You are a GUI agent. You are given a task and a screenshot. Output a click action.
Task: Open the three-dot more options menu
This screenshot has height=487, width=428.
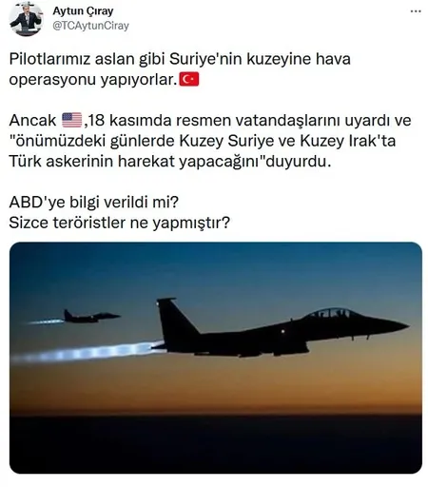pos(416,11)
